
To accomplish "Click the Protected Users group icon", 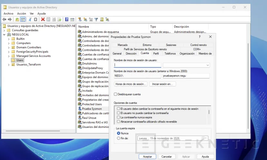I will [80, 104].
